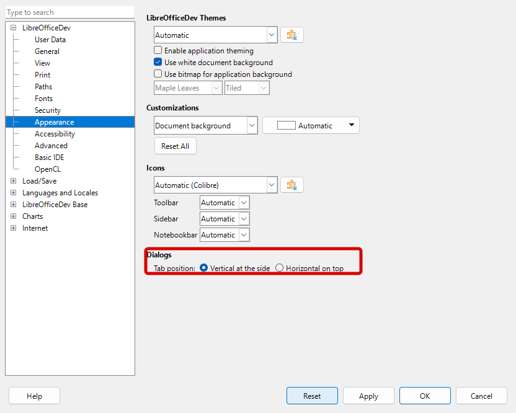Open the Automatic (Colibre) icons dropdown
This screenshot has width=516, height=413.
[271, 185]
